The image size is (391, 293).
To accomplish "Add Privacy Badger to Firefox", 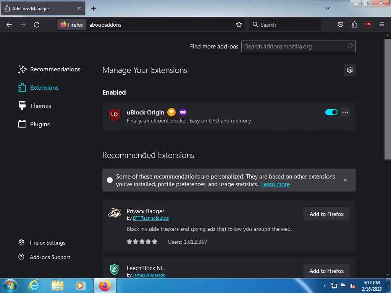I will [326, 214].
